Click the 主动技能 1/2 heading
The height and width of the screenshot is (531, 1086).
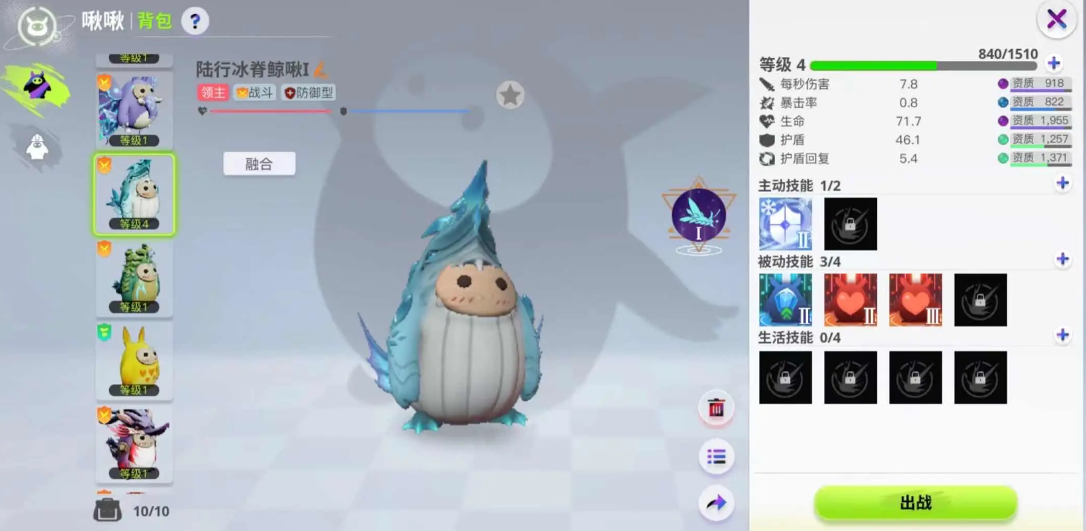coord(799,185)
